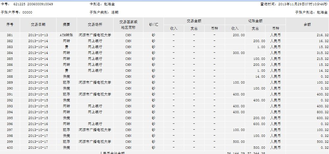
Task: Click balance 215.32 in row 385
Action: [x=322, y=59]
